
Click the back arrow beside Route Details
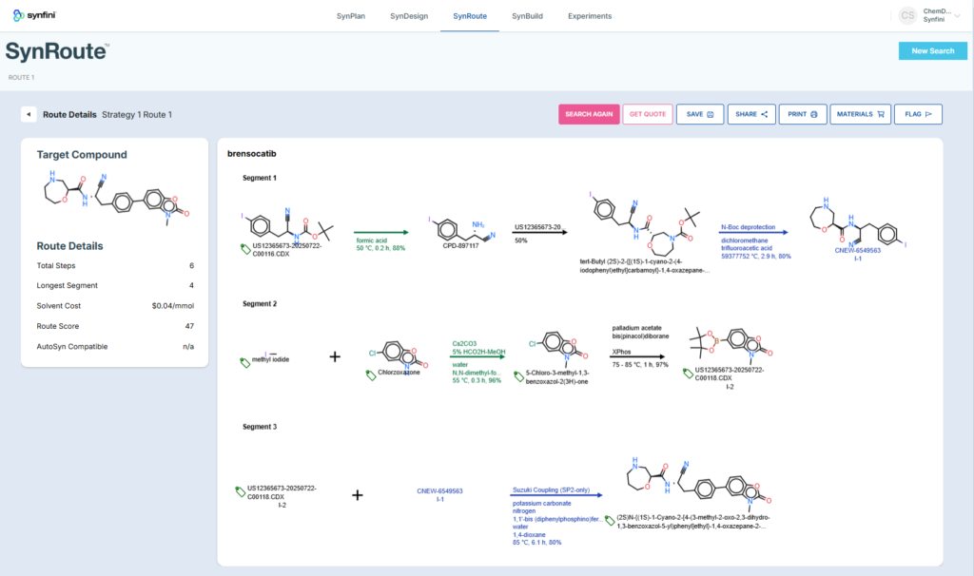click(29, 114)
